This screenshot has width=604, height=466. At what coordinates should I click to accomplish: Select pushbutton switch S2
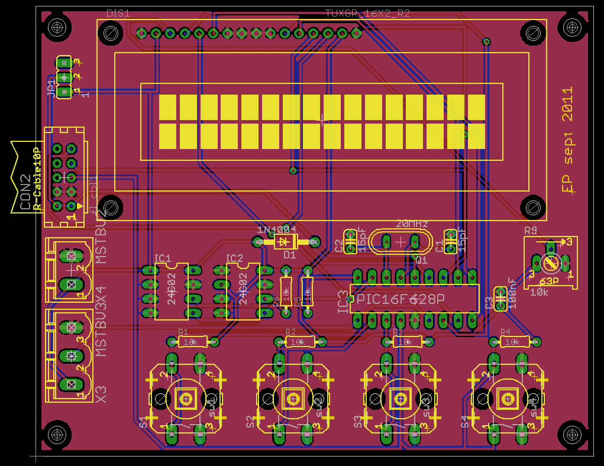point(292,399)
